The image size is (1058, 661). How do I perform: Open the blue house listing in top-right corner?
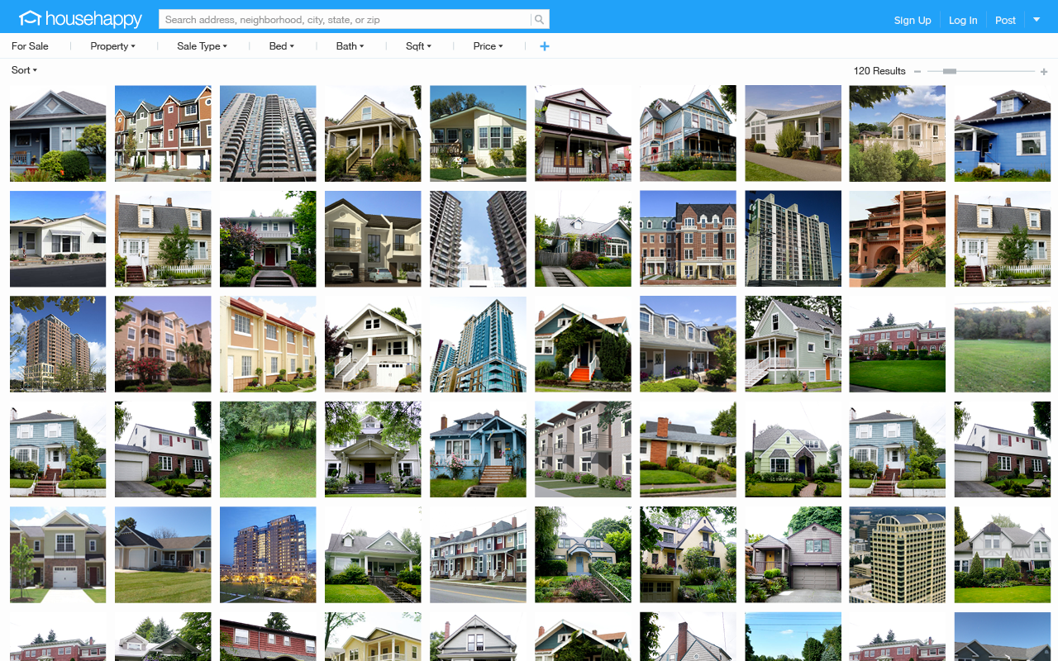[x=1002, y=133]
